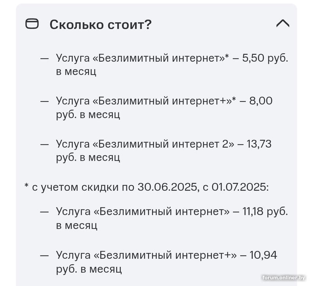Click the "Сколько стоит?" section heading
The height and width of the screenshot is (286, 313).
click(100, 25)
